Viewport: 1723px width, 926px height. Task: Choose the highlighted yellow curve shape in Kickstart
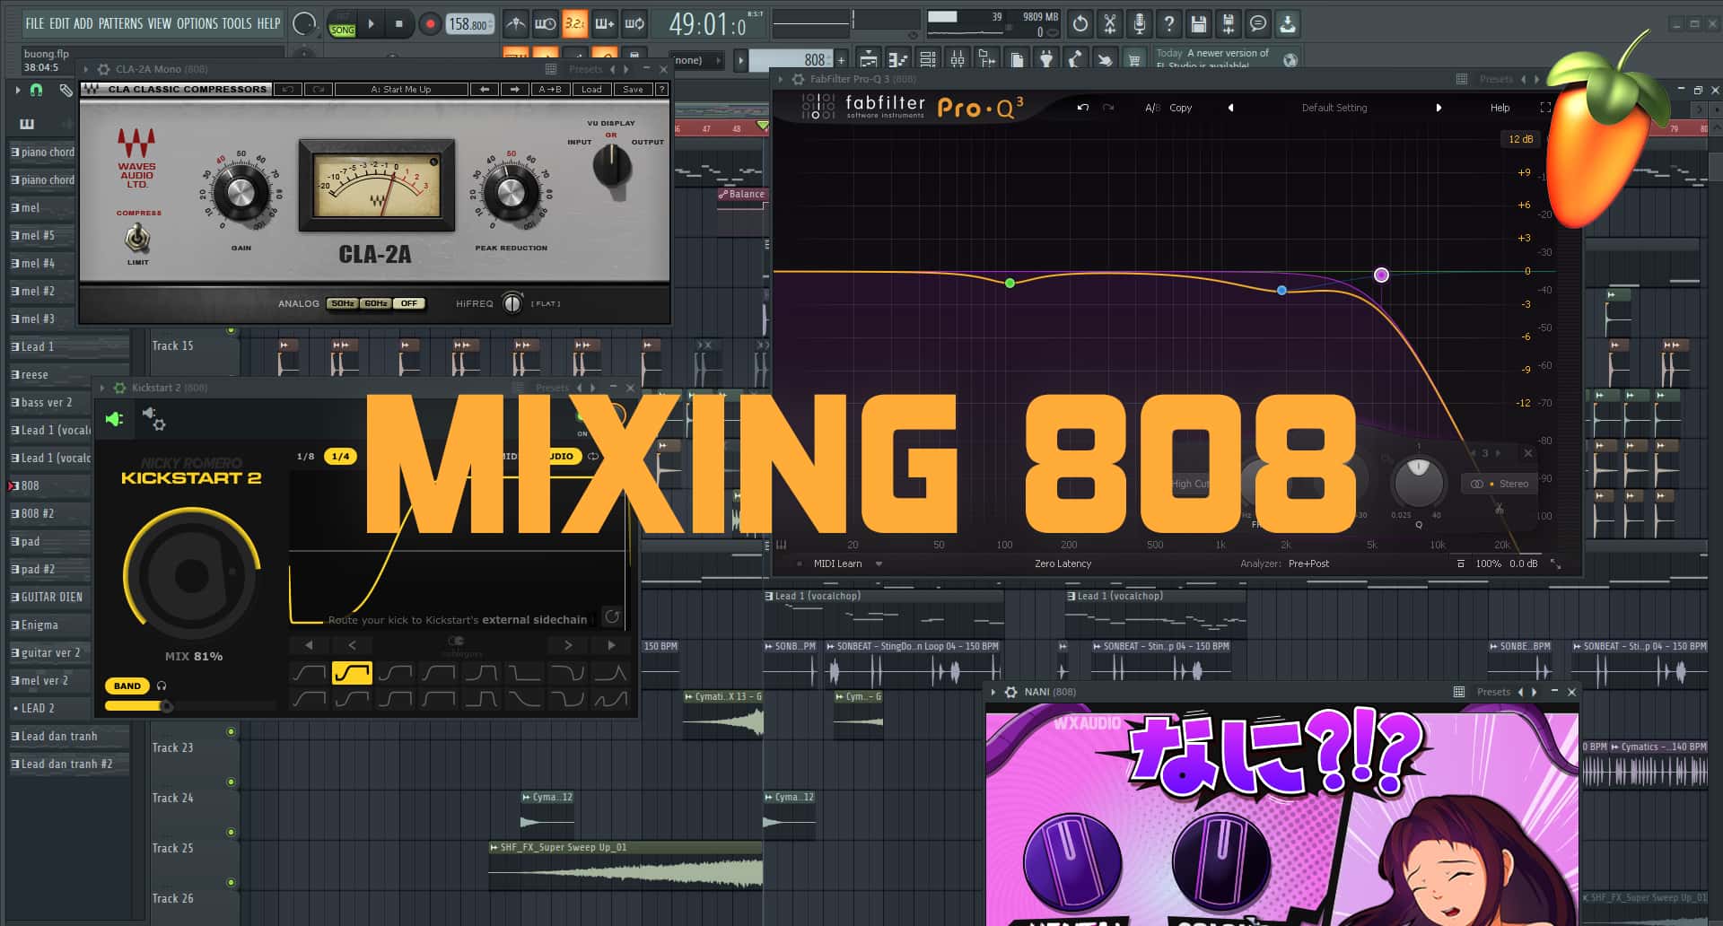pos(352,672)
